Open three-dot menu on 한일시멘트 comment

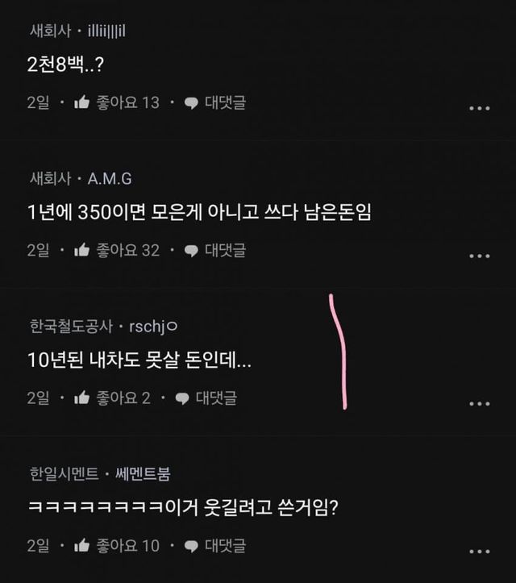click(479, 552)
